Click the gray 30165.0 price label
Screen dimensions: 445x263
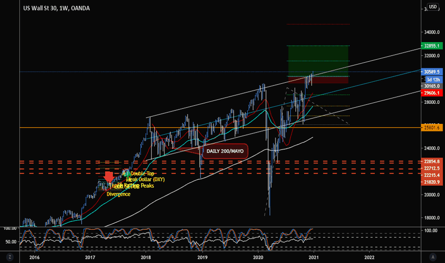point(432,86)
